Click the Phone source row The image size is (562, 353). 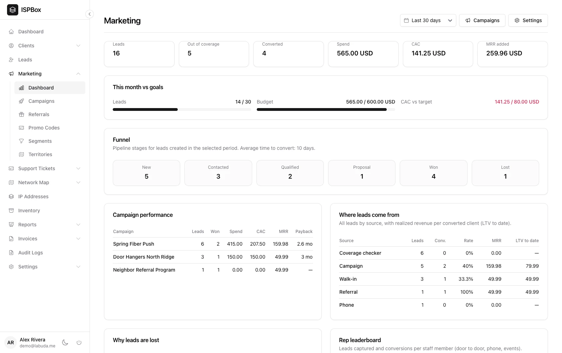point(439,305)
